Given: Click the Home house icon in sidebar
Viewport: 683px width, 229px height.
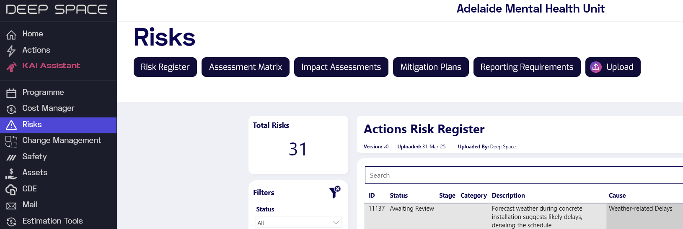Looking at the screenshot, I should coord(11,34).
